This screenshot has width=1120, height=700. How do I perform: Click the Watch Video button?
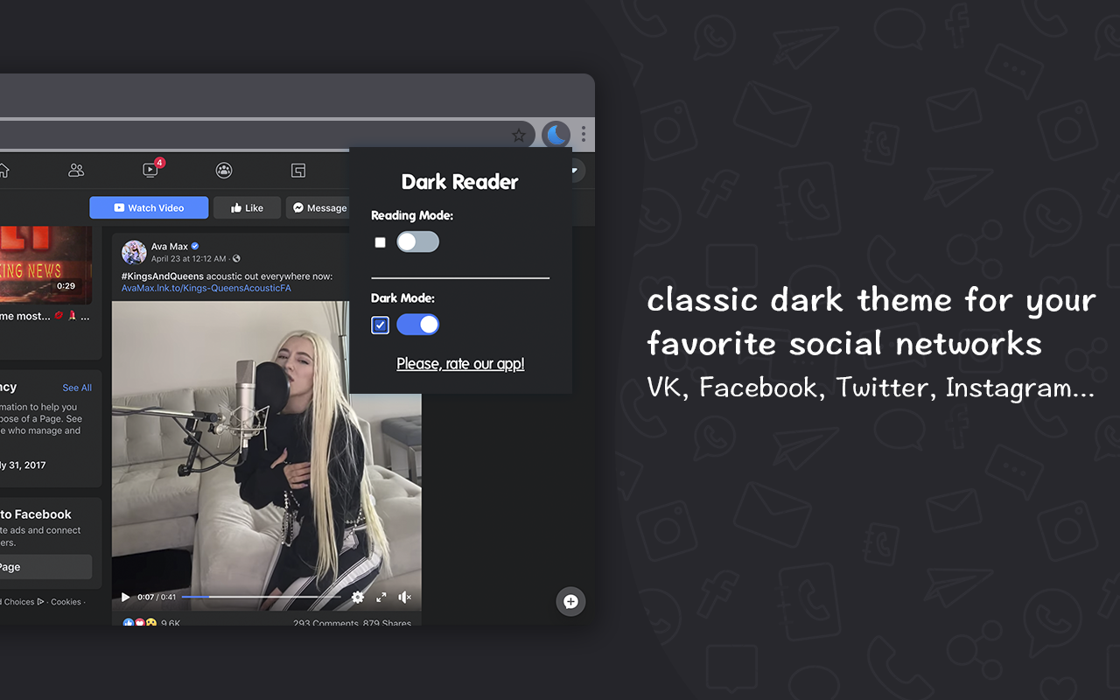149,207
